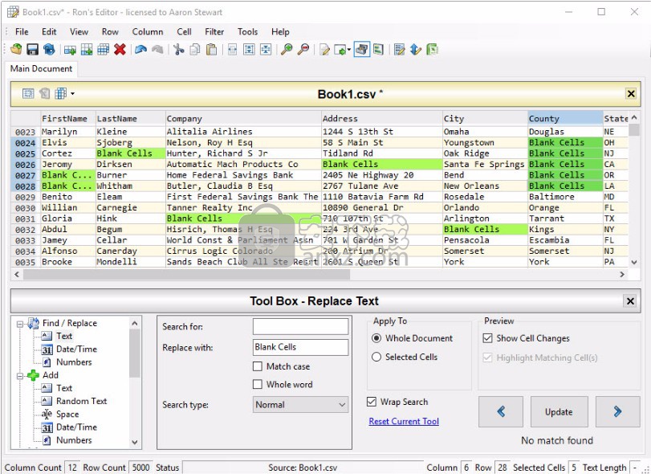Open the Search type Normal dropdown

pyautogui.click(x=300, y=405)
